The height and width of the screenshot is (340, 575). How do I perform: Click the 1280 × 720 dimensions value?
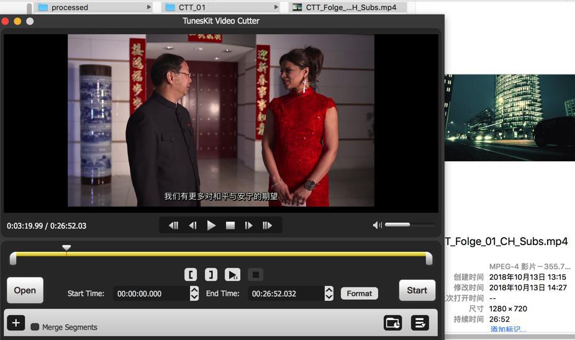pyautogui.click(x=508, y=308)
